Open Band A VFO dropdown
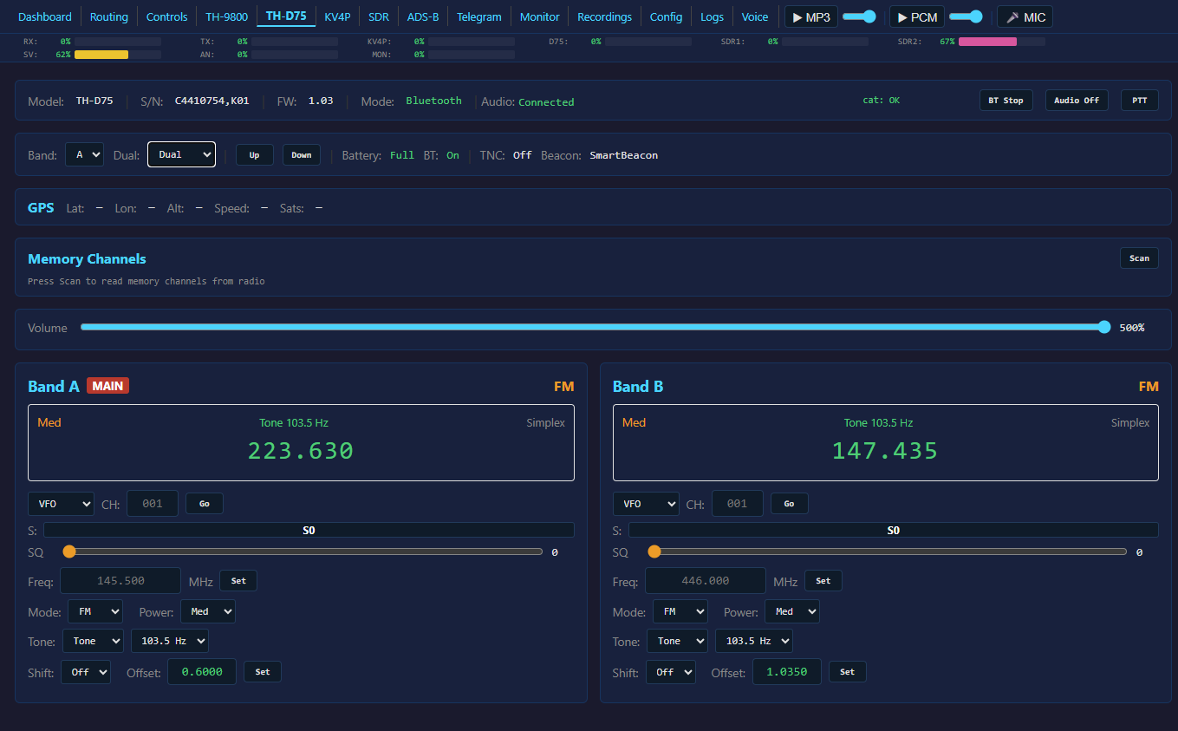 [61, 504]
